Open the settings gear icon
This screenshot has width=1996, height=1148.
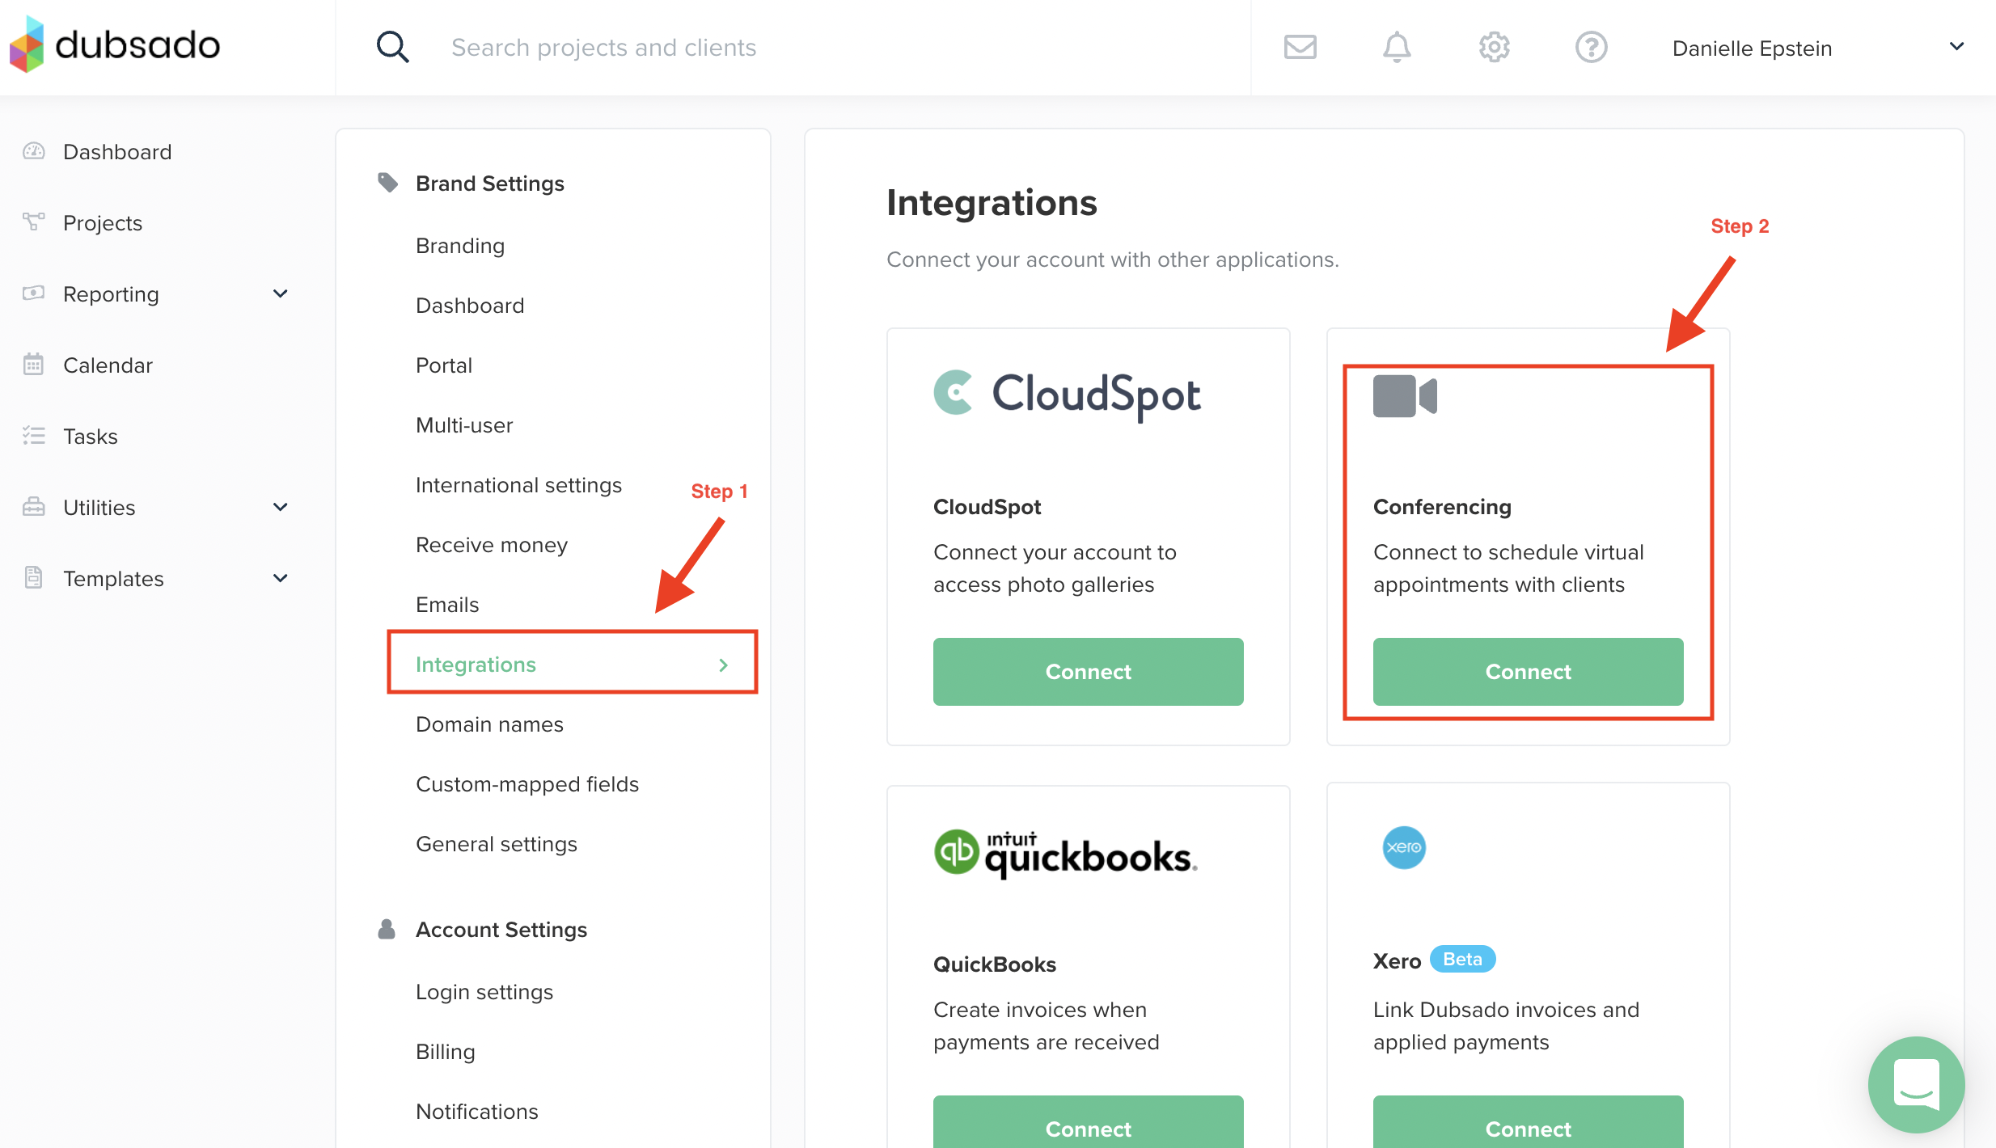1494,47
